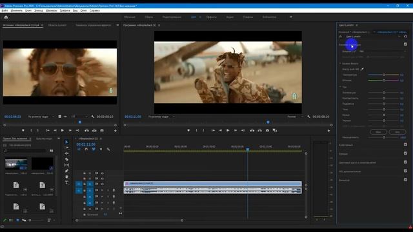Switch to Редактирование workspace tab
The height and width of the screenshot is (232, 413).
click(x=172, y=17)
